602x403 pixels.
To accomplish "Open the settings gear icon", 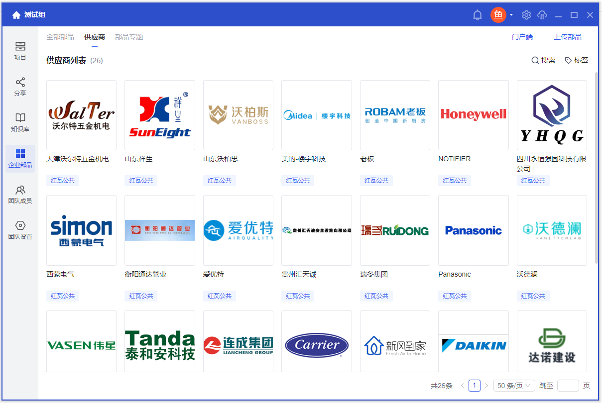I will (526, 15).
